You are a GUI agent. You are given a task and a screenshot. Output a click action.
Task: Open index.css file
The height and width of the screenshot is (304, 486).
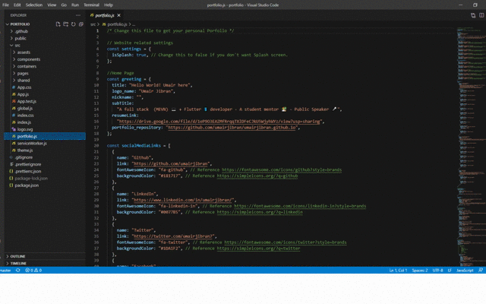coord(25,116)
